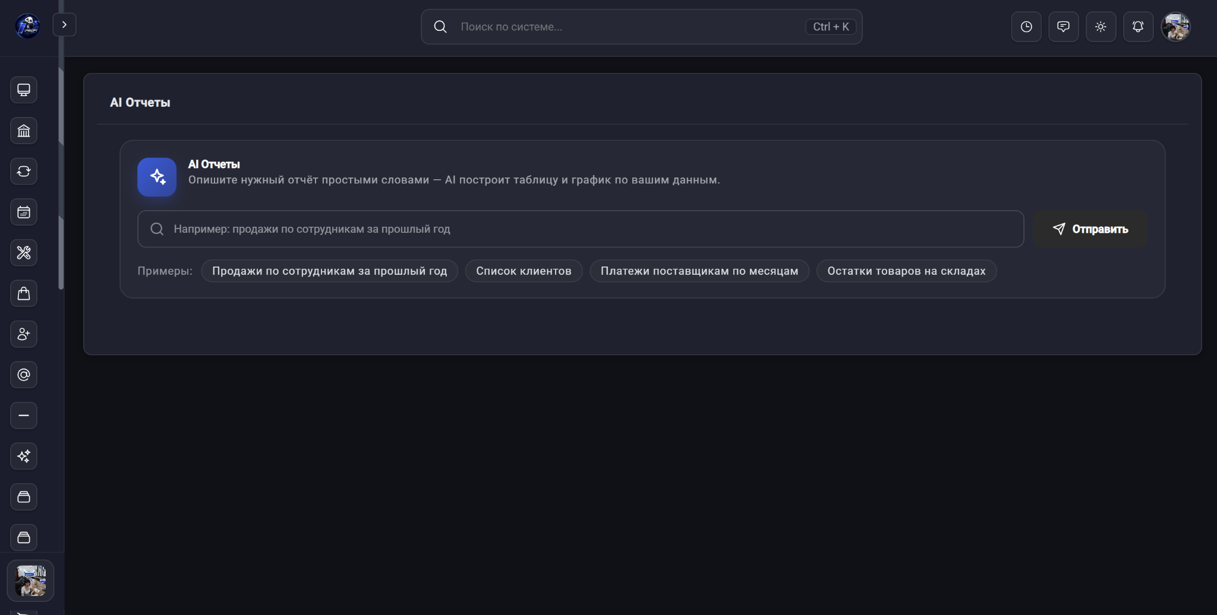1217x615 pixels.
Task: Click the AI Отчеты page heading
Action: 140,103
